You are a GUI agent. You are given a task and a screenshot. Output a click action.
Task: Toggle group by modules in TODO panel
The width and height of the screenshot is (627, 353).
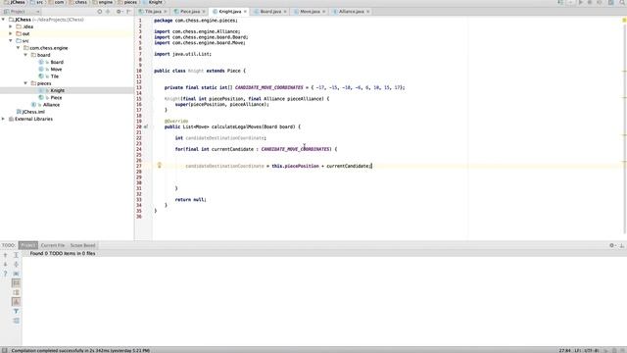pyautogui.click(x=16, y=283)
